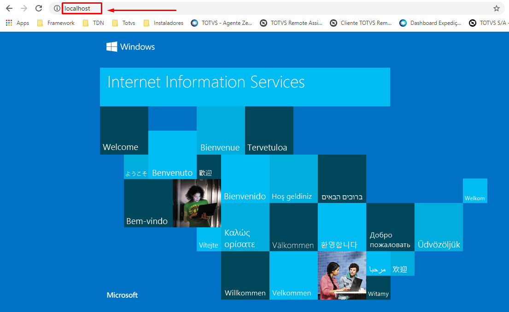Viewport: 509px width, 312px height.
Task: Click the Windows logo icon on the page
Action: (111, 46)
